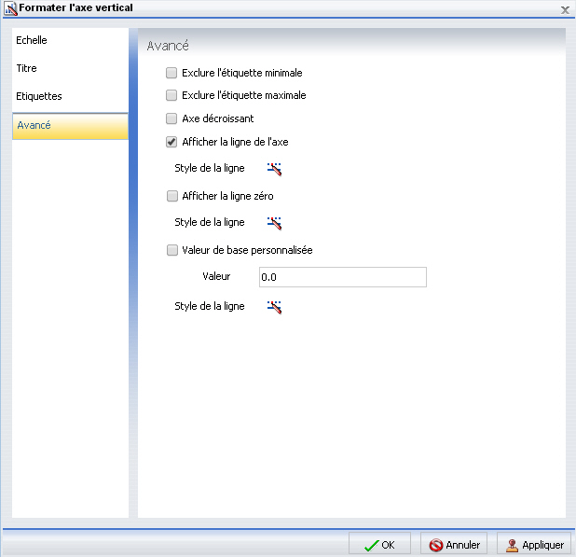Confirm with the OK button
Image resolution: width=576 pixels, height=557 pixels.
tap(379, 545)
